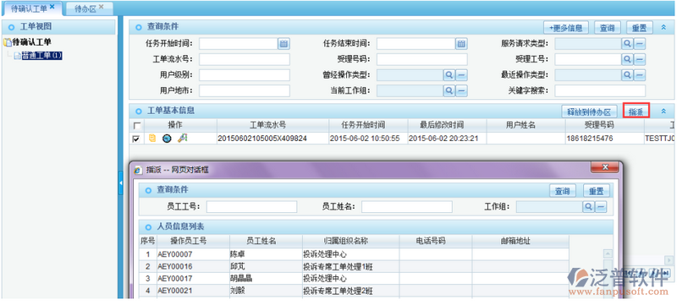
Task: Click the yellow note icon in the 操作 column
Action: (x=152, y=139)
